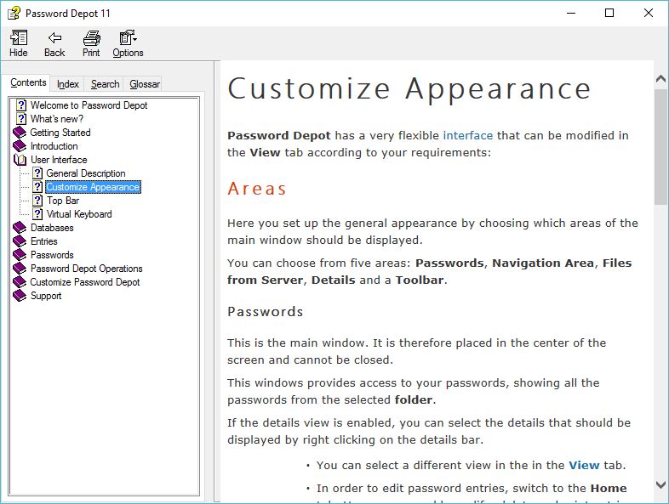669x504 pixels.
Task: Click the book icon beside Passwords
Action: coord(20,255)
